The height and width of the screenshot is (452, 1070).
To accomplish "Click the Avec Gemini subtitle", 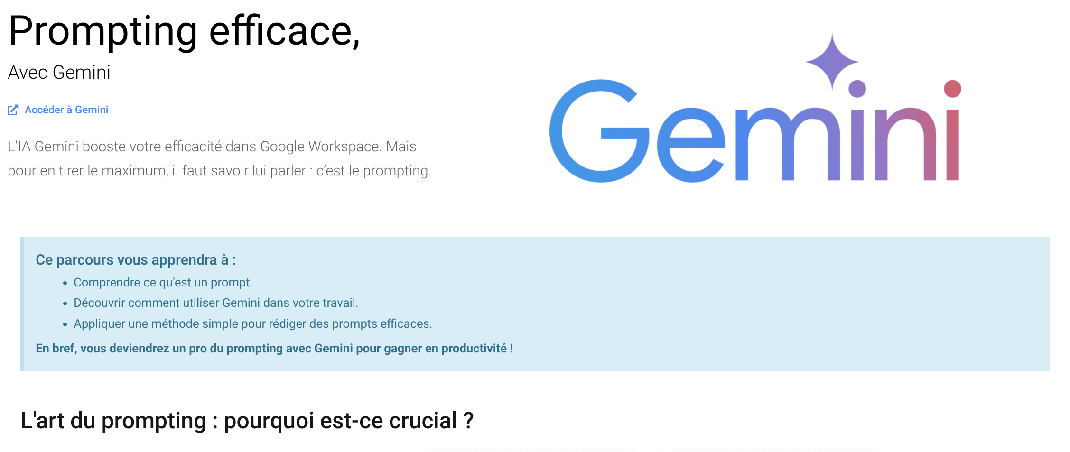I will [59, 73].
